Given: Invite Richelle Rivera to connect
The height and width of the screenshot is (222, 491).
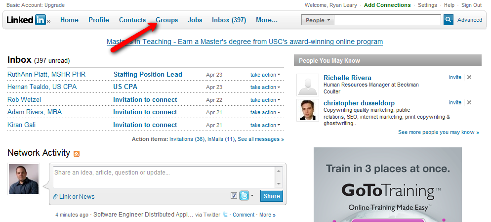Looking at the screenshot, I should coord(455,77).
